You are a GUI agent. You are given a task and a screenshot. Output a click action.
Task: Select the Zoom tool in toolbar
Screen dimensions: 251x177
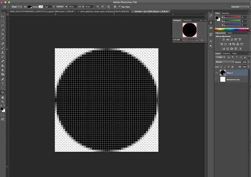(3, 102)
